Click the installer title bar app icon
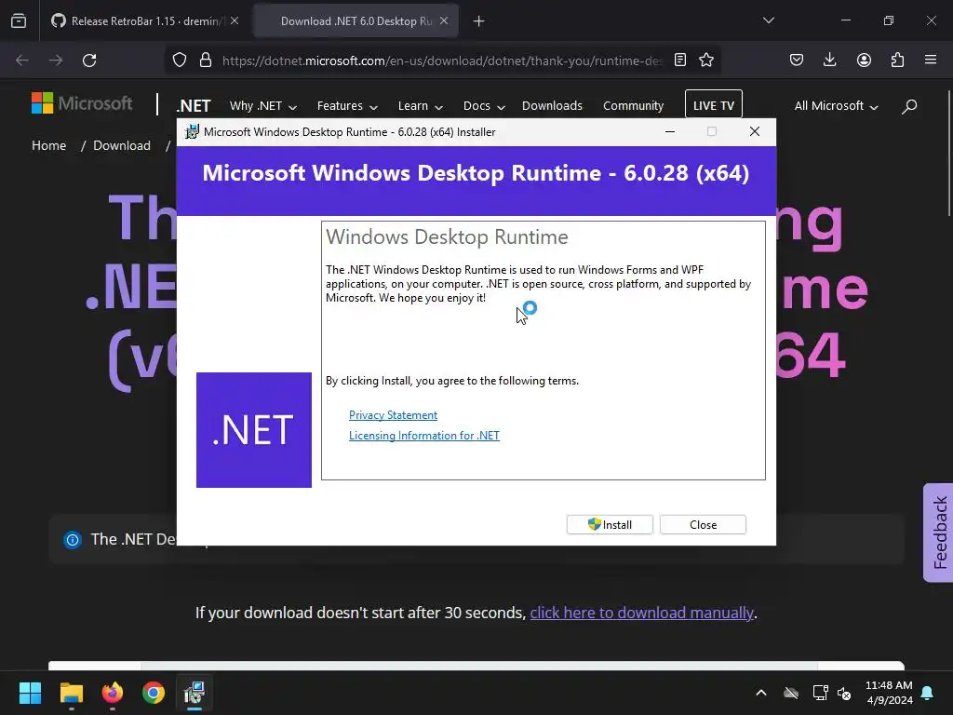 click(192, 132)
